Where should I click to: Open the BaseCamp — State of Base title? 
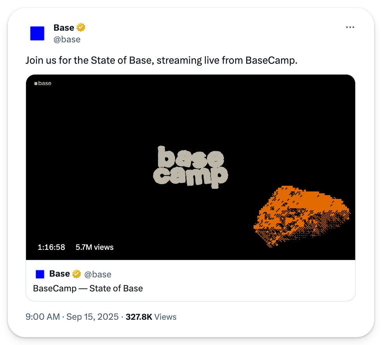pyautogui.click(x=88, y=288)
